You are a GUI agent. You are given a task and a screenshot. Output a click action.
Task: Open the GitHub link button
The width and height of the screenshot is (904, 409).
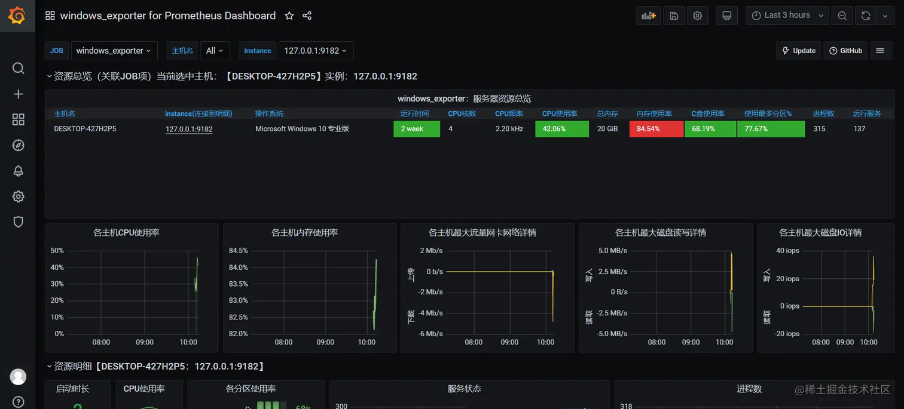(846, 51)
